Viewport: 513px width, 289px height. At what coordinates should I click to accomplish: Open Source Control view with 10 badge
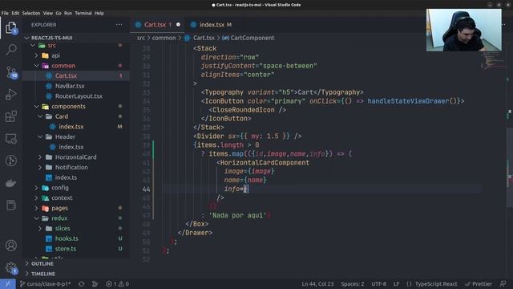point(11,72)
